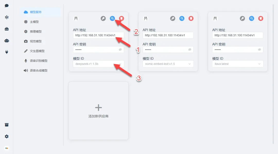Click the archive box icon in left sidebar

pyautogui.click(x=6, y=125)
